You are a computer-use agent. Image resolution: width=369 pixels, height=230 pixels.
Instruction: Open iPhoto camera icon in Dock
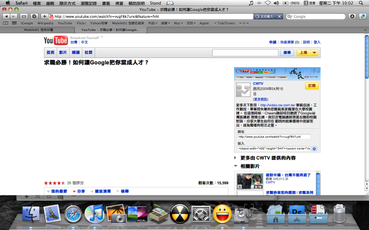pyautogui.click(x=115, y=214)
